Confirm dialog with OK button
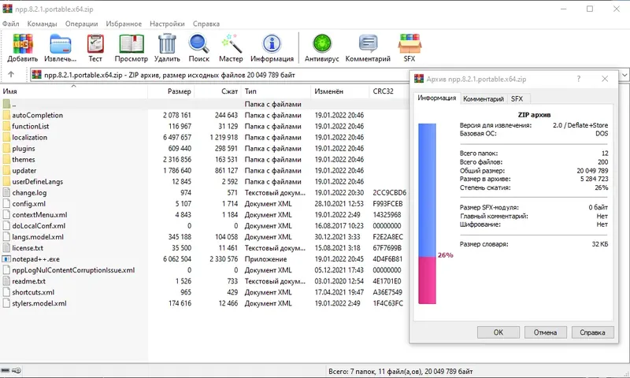This screenshot has height=378, width=630. coord(498,332)
